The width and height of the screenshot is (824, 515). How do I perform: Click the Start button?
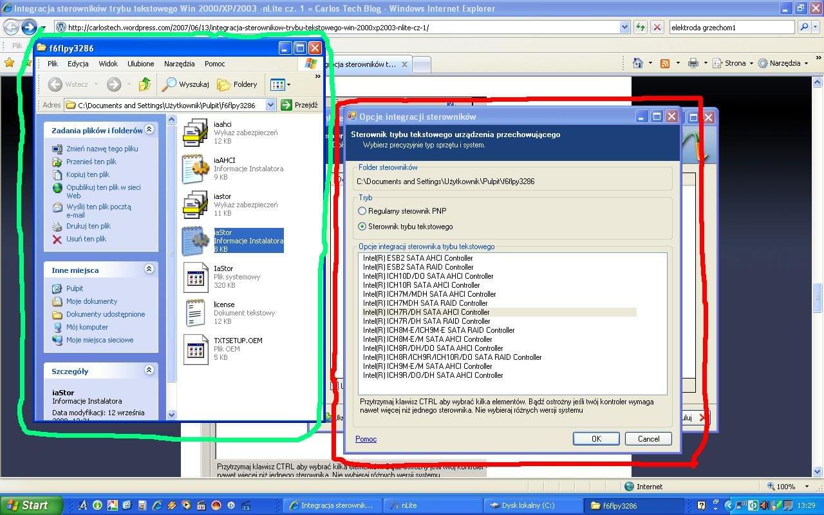coord(31,505)
